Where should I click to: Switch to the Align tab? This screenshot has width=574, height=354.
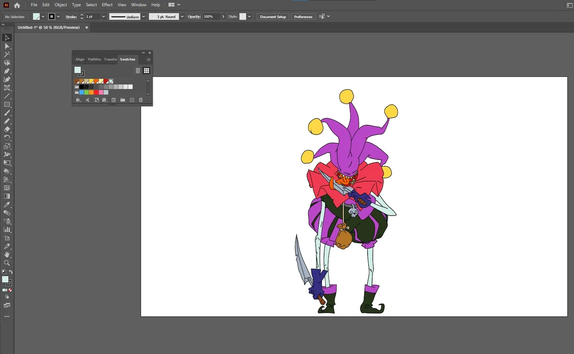(x=80, y=59)
